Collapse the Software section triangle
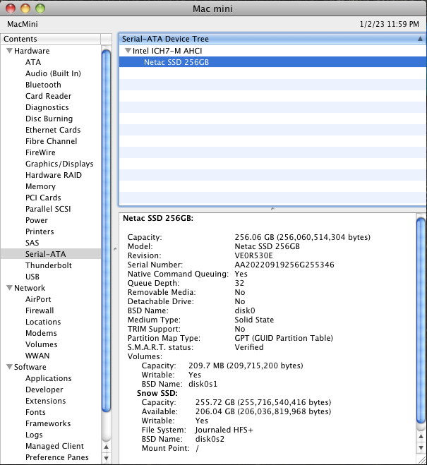427x465 pixels. pos(10,366)
